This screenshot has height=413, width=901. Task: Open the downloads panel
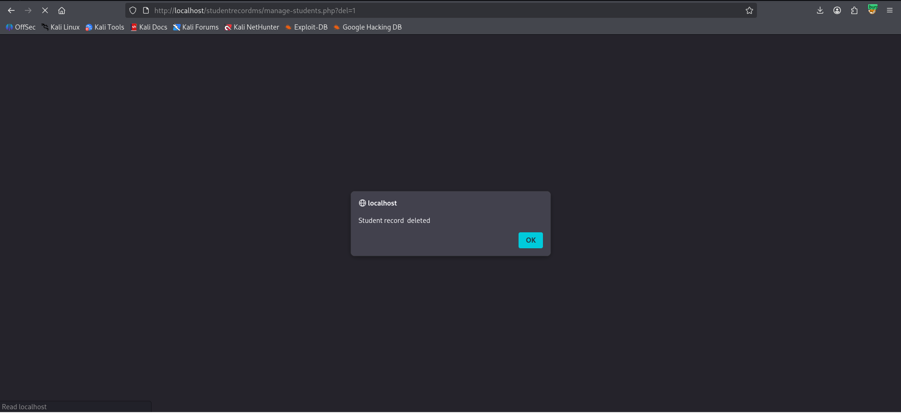click(820, 10)
